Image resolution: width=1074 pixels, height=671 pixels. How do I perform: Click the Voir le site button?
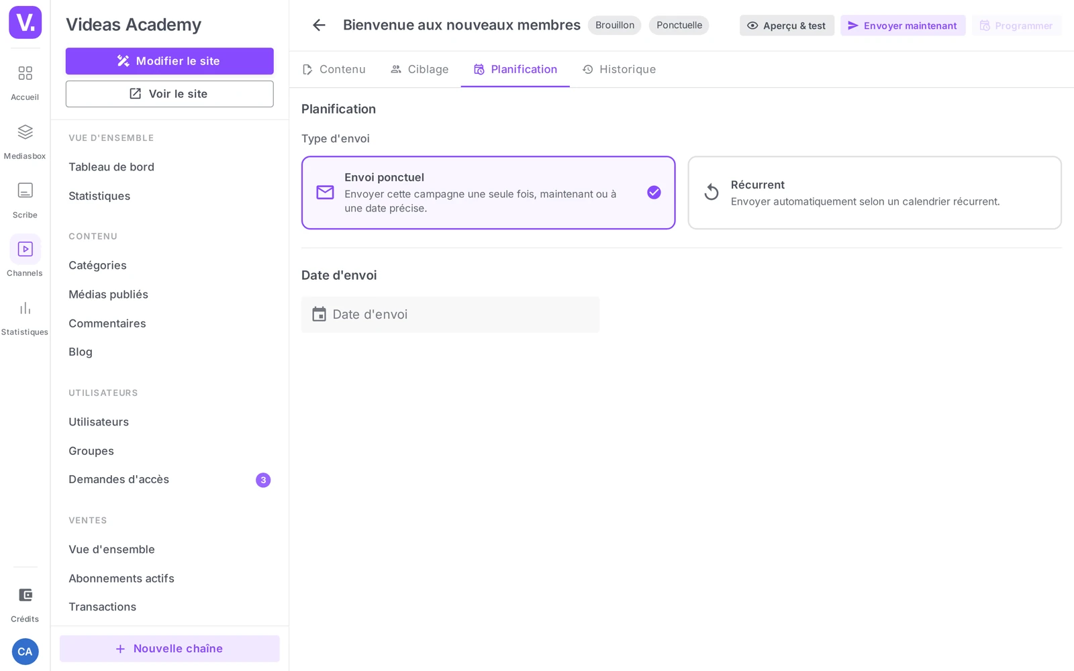169,94
